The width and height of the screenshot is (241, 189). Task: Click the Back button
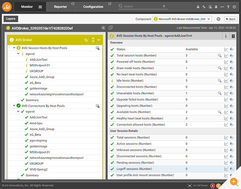(x=230, y=19)
